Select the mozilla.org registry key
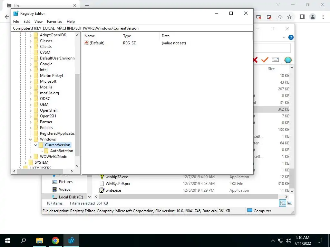 coord(49,93)
